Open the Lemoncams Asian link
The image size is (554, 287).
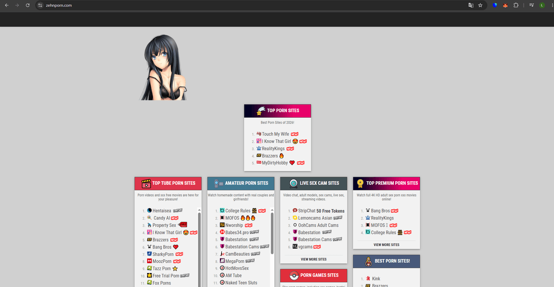point(315,218)
